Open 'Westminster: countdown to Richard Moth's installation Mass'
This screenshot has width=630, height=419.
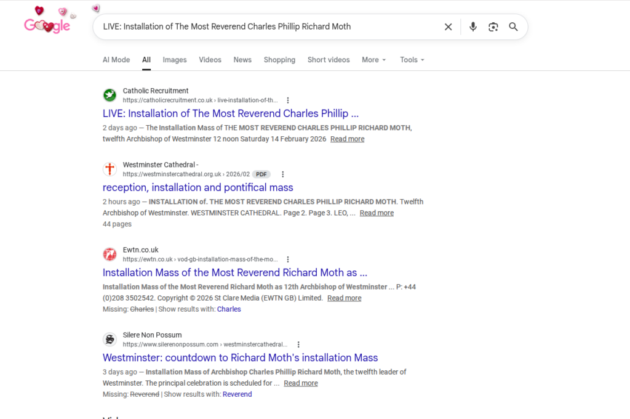tap(240, 357)
